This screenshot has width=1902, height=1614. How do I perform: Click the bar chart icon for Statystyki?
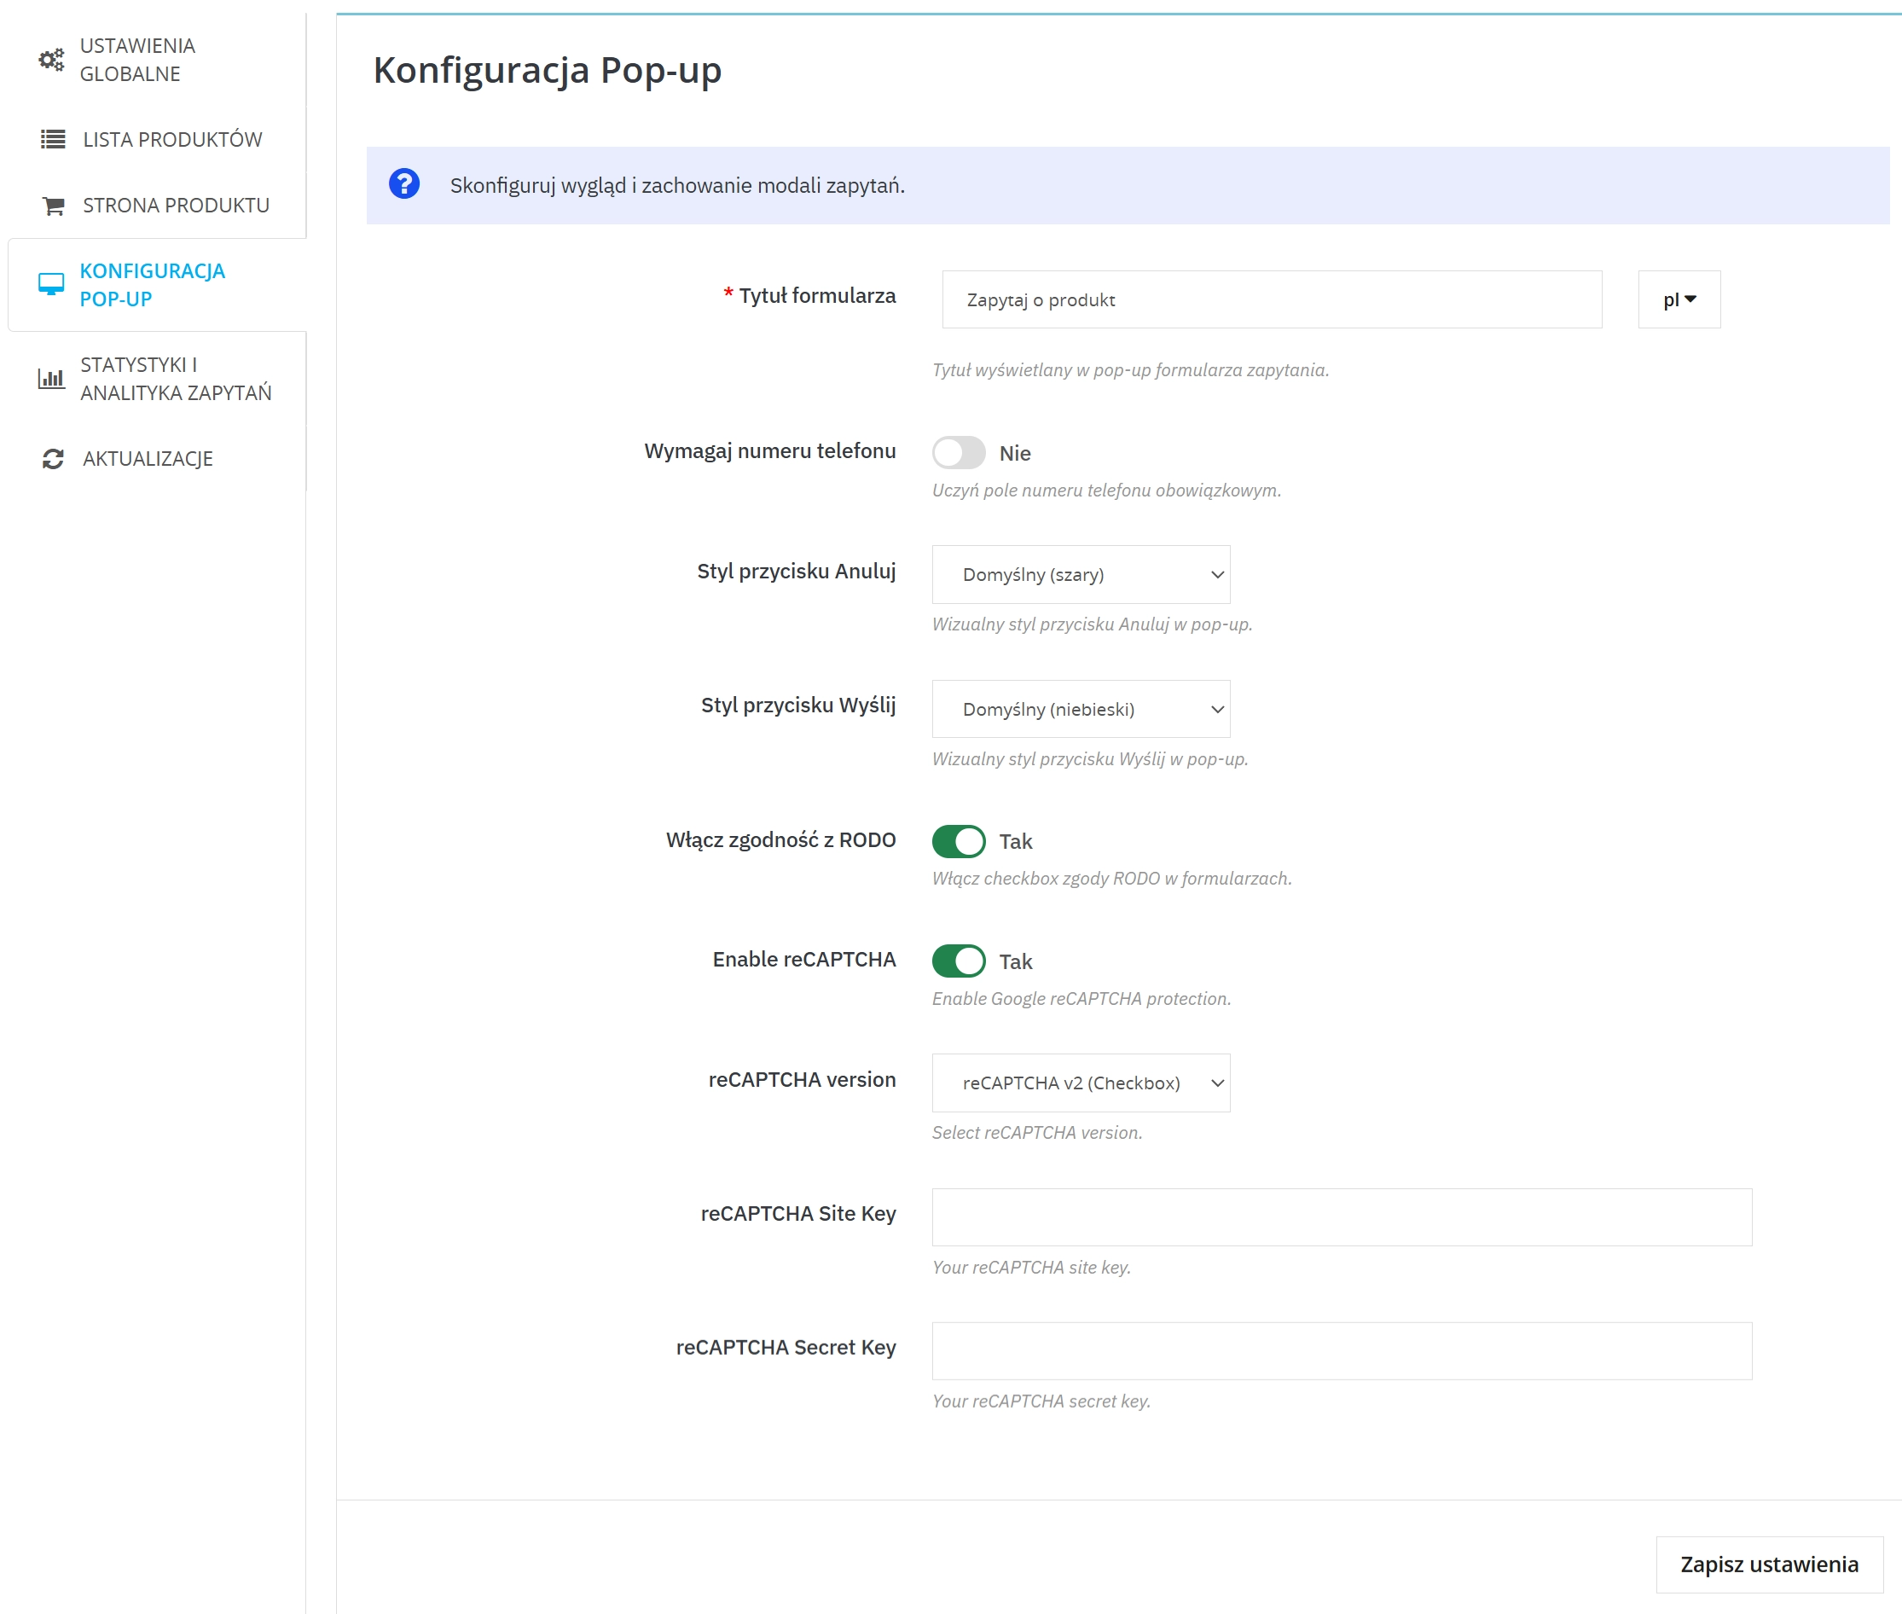click(x=51, y=378)
